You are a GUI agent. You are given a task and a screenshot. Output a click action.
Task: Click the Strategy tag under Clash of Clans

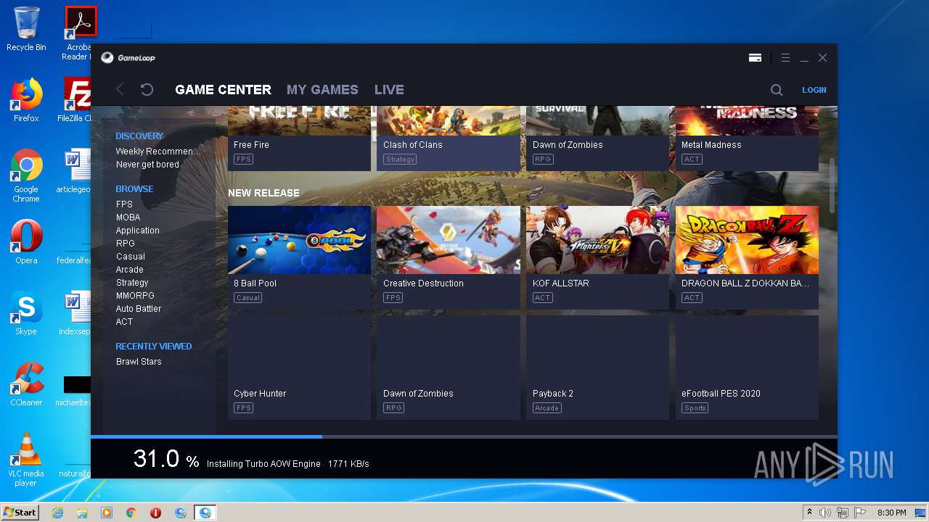tap(400, 159)
